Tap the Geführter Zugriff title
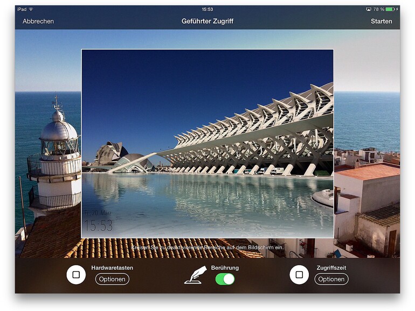This screenshot has width=415, height=311. click(x=207, y=21)
